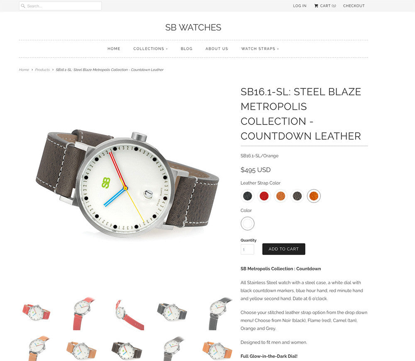Screen dimensions: 415x361
Task: Choose the selected orange strap swatch
Action: coord(314,196)
